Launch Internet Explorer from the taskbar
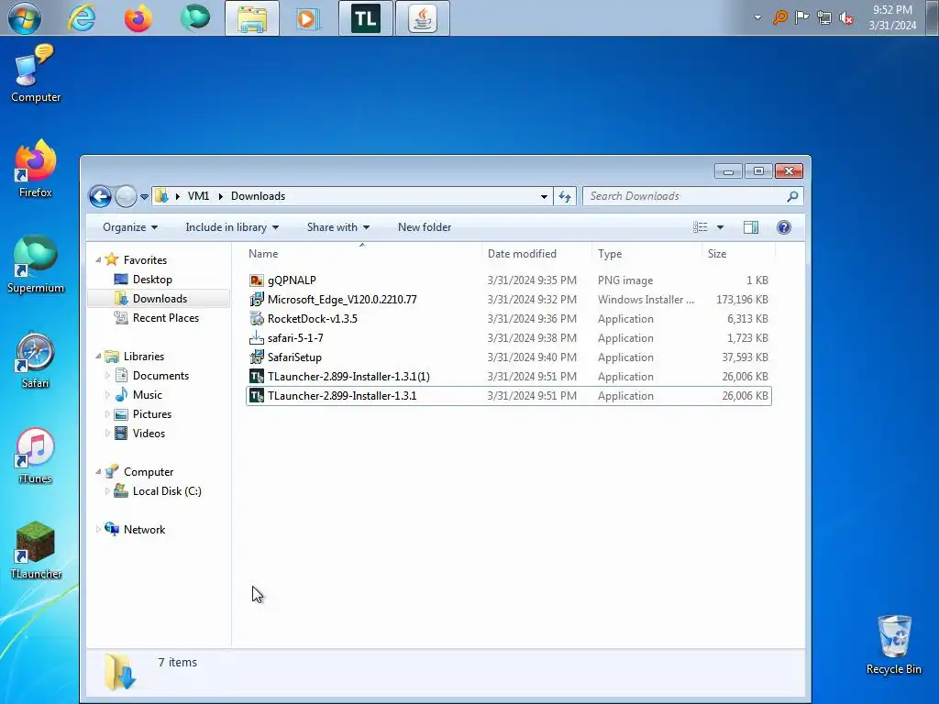Image resolution: width=939 pixels, height=704 pixels. (82, 18)
